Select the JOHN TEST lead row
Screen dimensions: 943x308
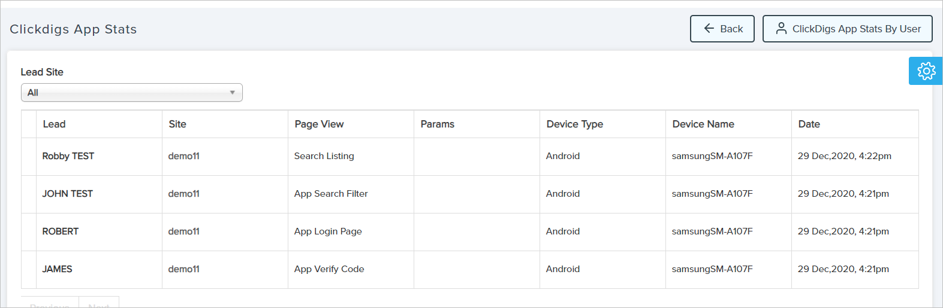(x=67, y=194)
